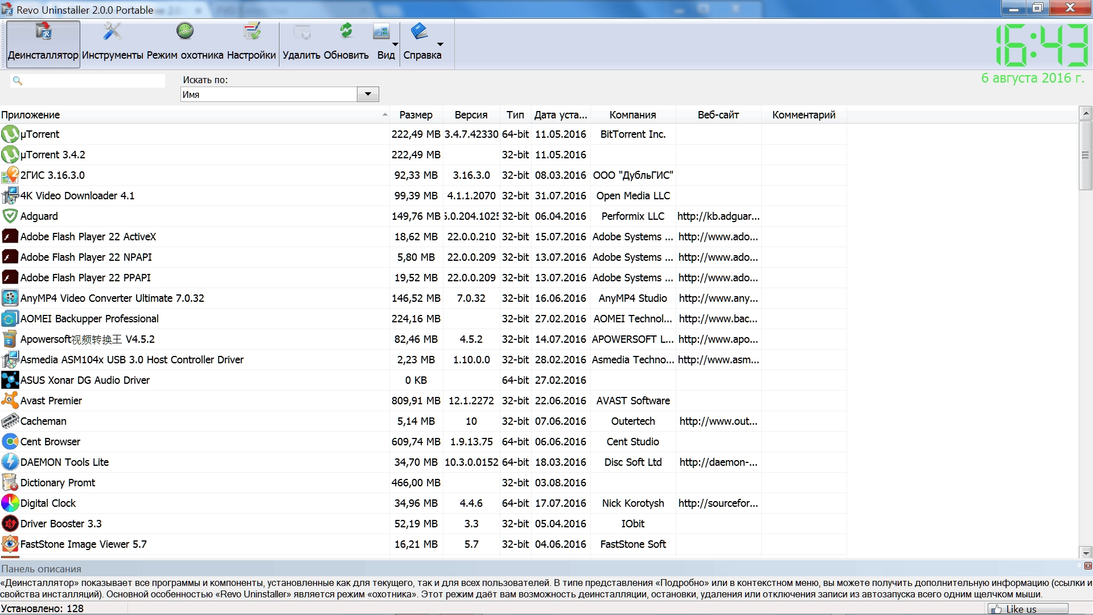
Task: Sort by the Версия column header
Action: [471, 115]
